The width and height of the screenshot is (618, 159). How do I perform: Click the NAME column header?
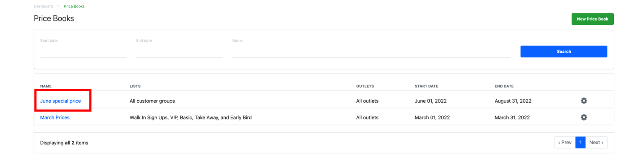click(x=46, y=86)
